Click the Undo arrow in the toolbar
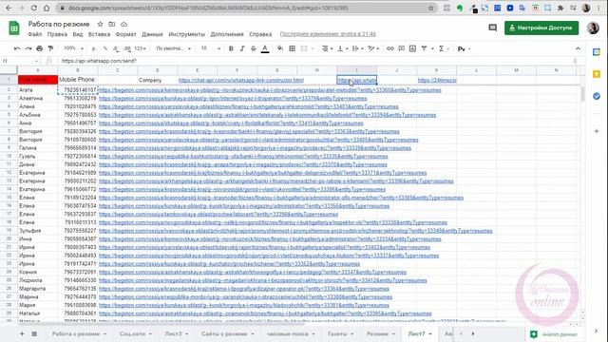Screen dimensions: 608x342 17,48
